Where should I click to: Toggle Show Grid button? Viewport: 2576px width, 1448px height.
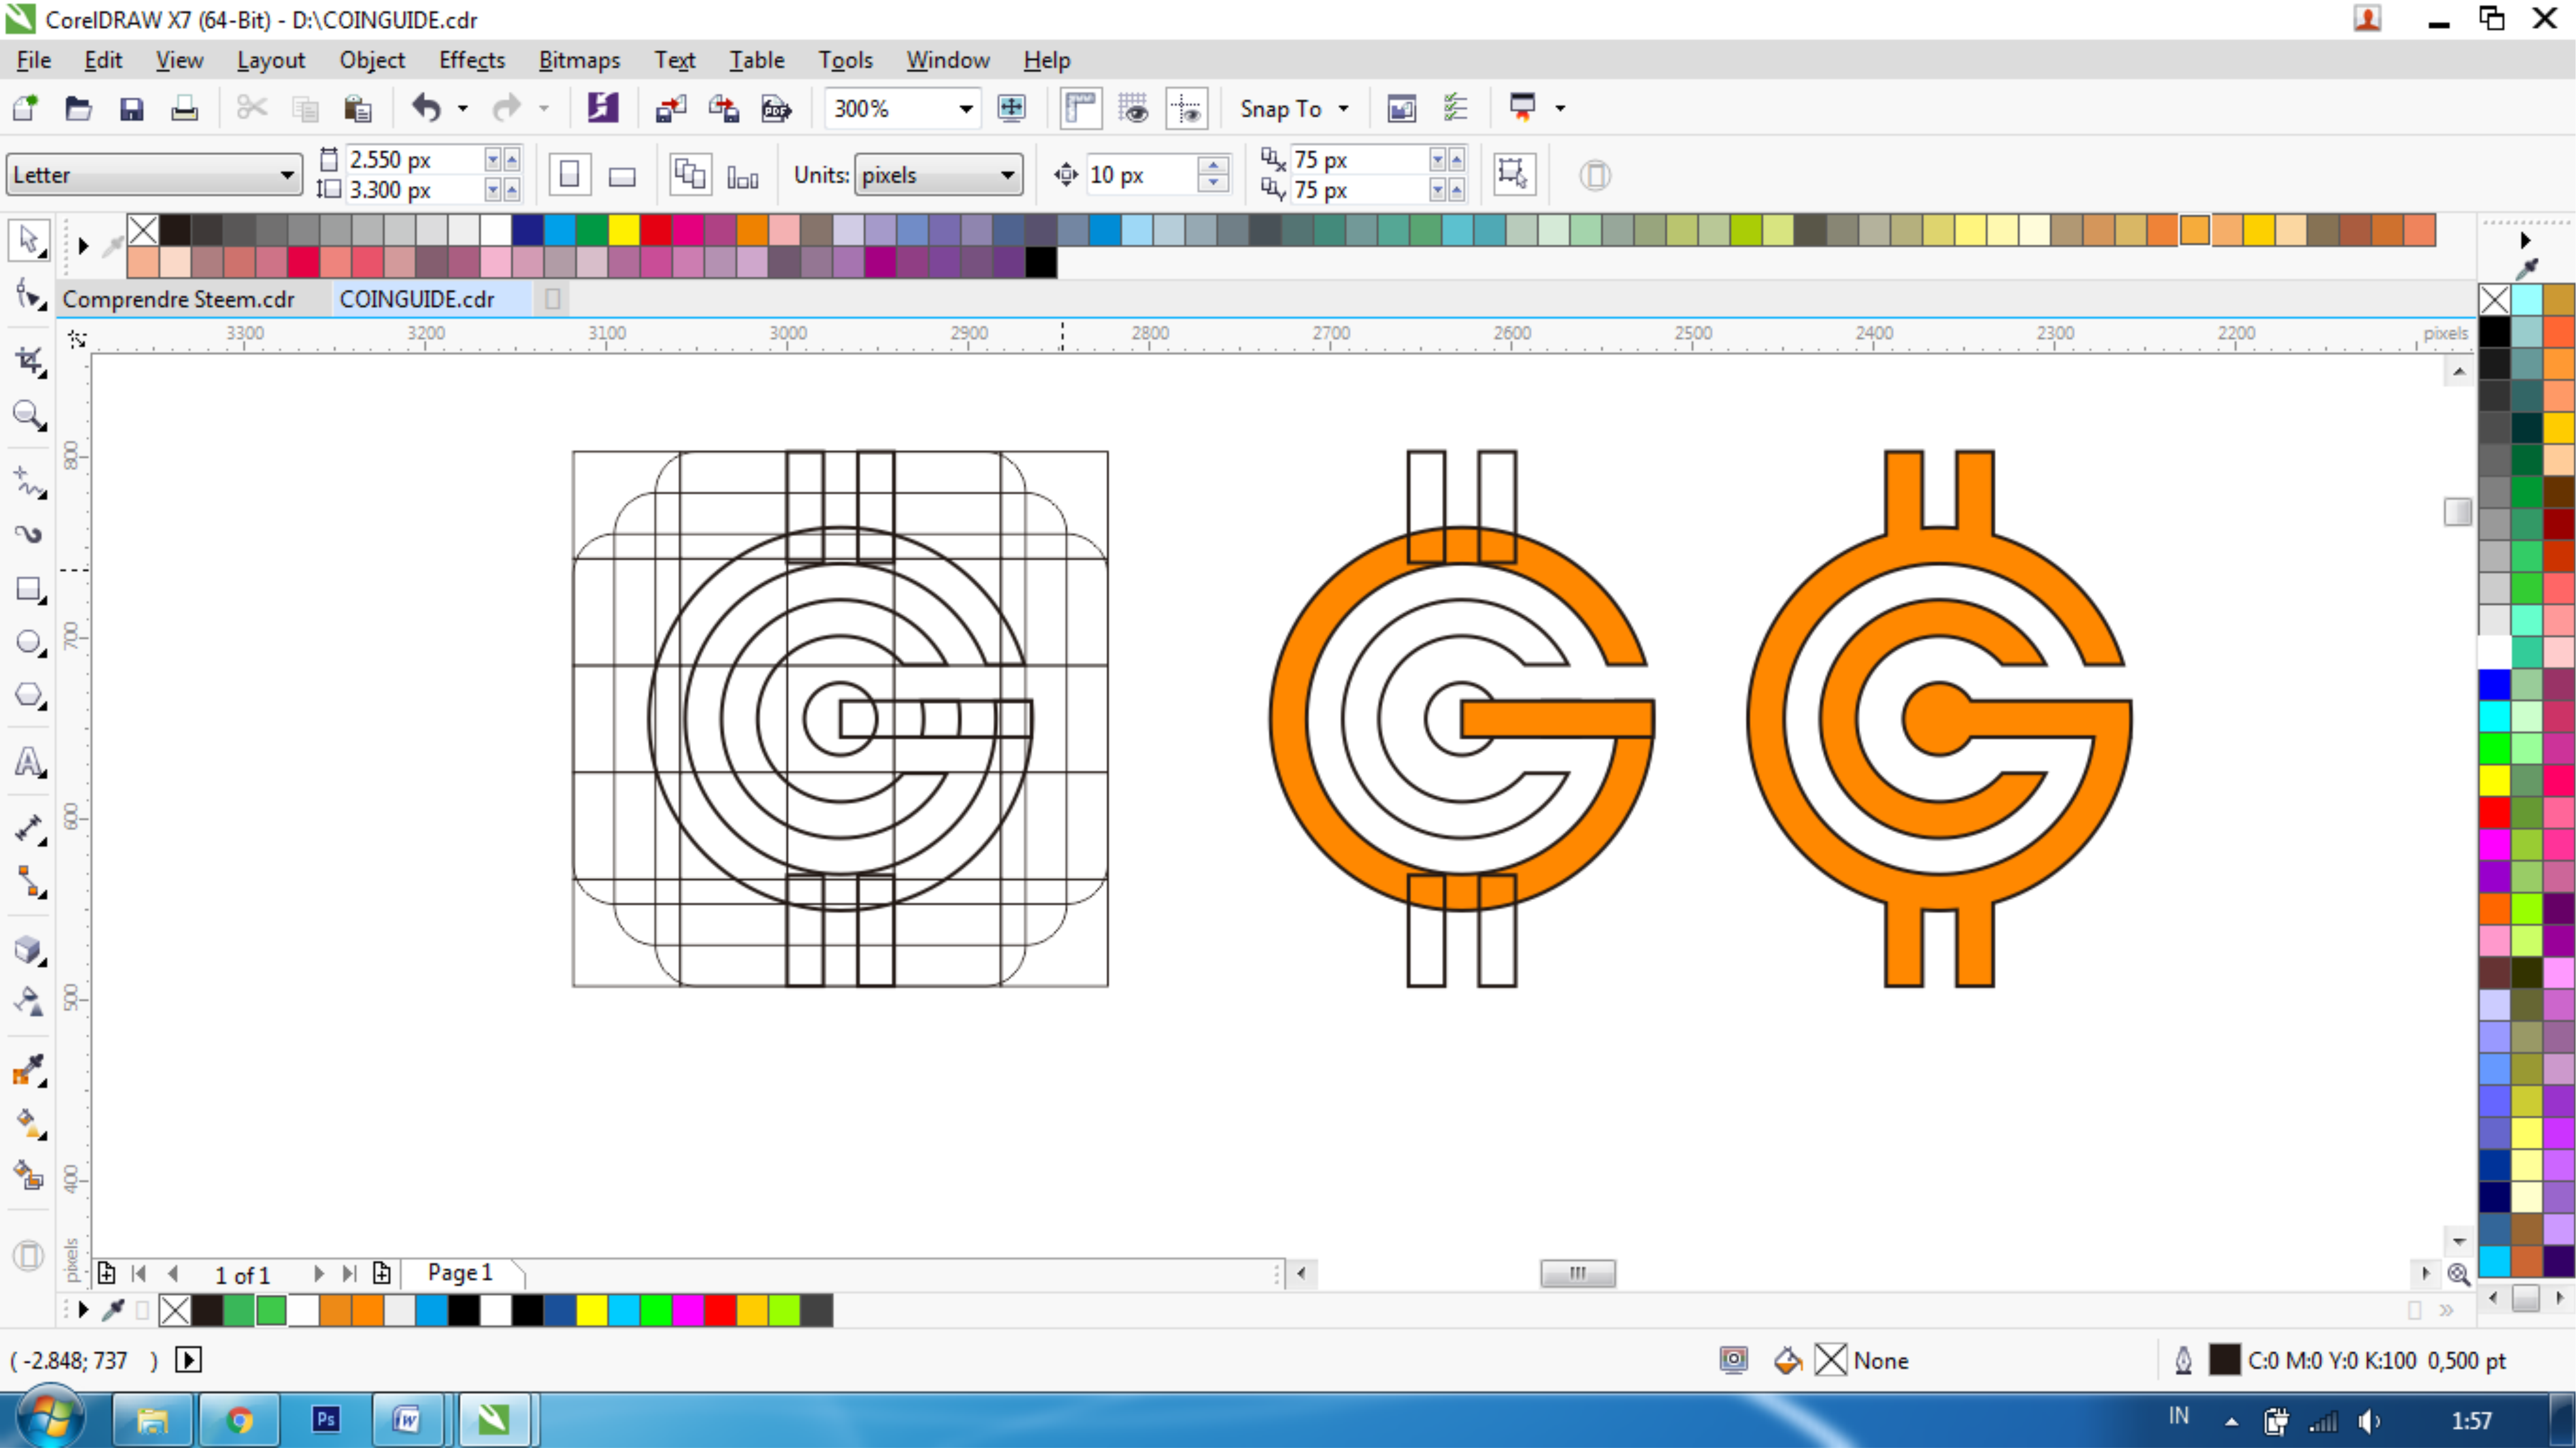pos(1134,108)
